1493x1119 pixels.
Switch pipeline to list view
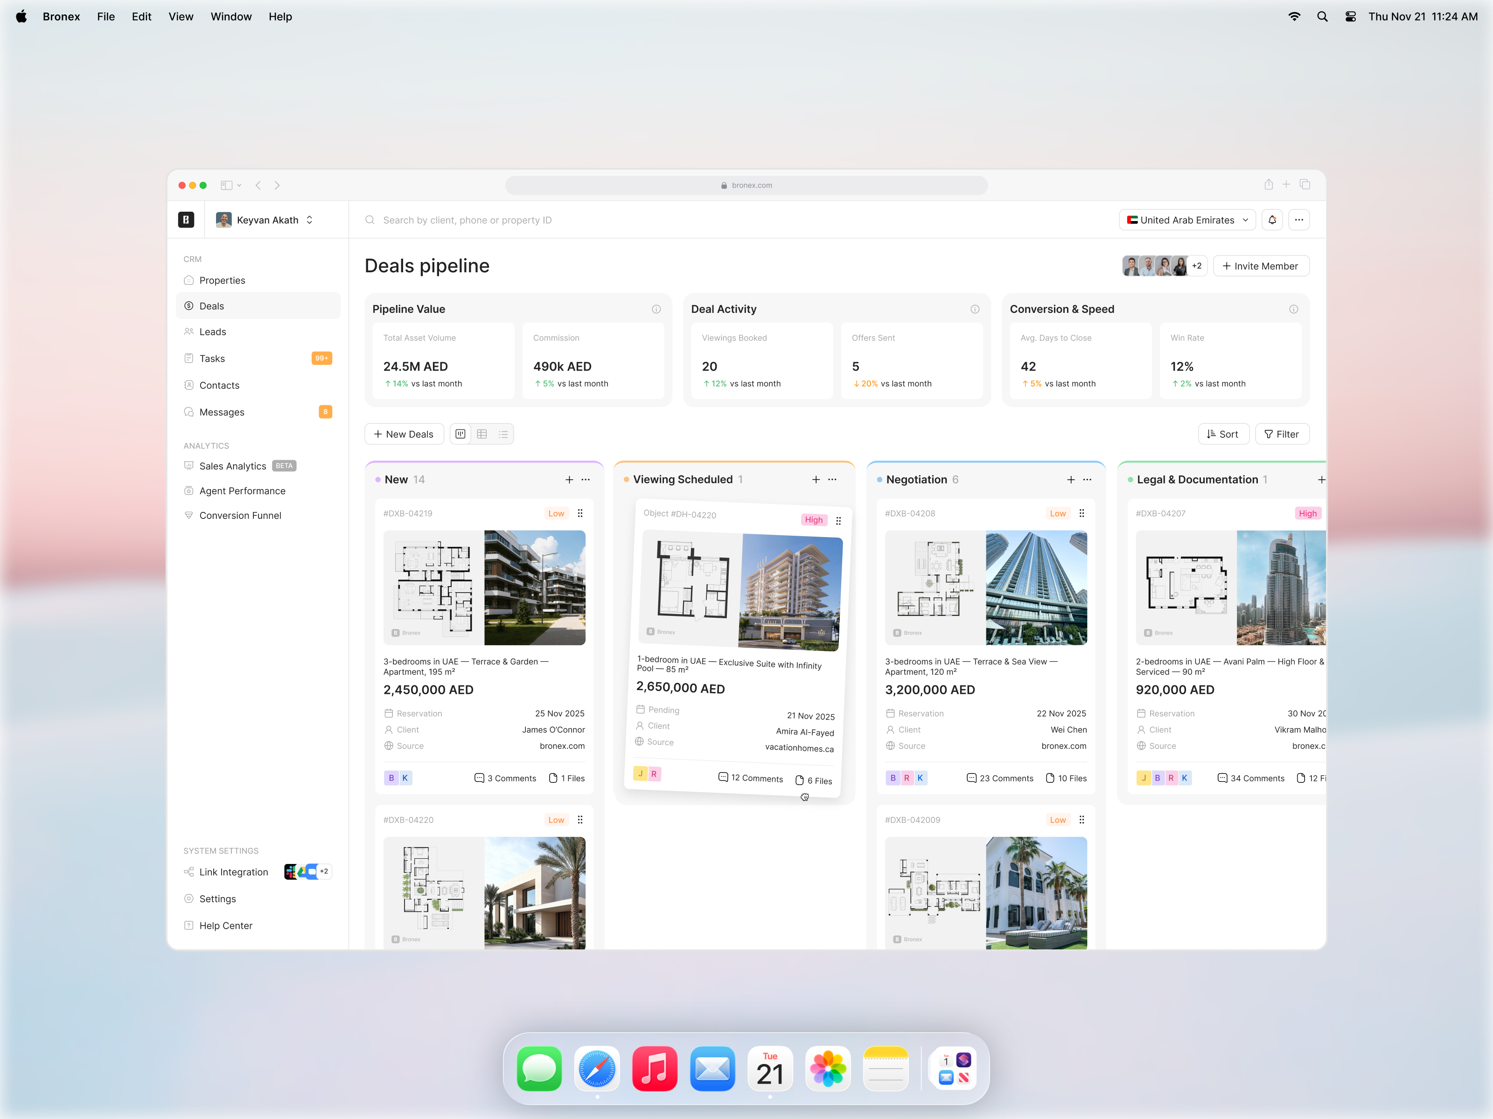(x=503, y=434)
